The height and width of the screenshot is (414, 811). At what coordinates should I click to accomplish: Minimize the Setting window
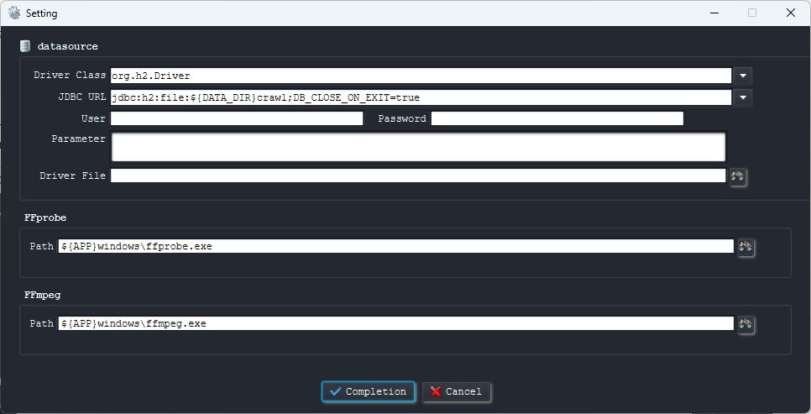(x=714, y=13)
